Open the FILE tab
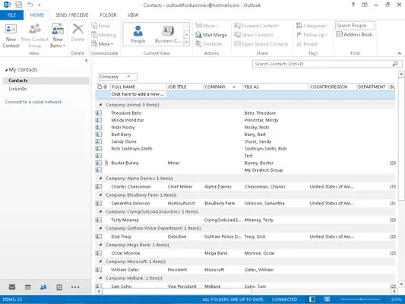The width and height of the screenshot is (405, 304). 11,15
